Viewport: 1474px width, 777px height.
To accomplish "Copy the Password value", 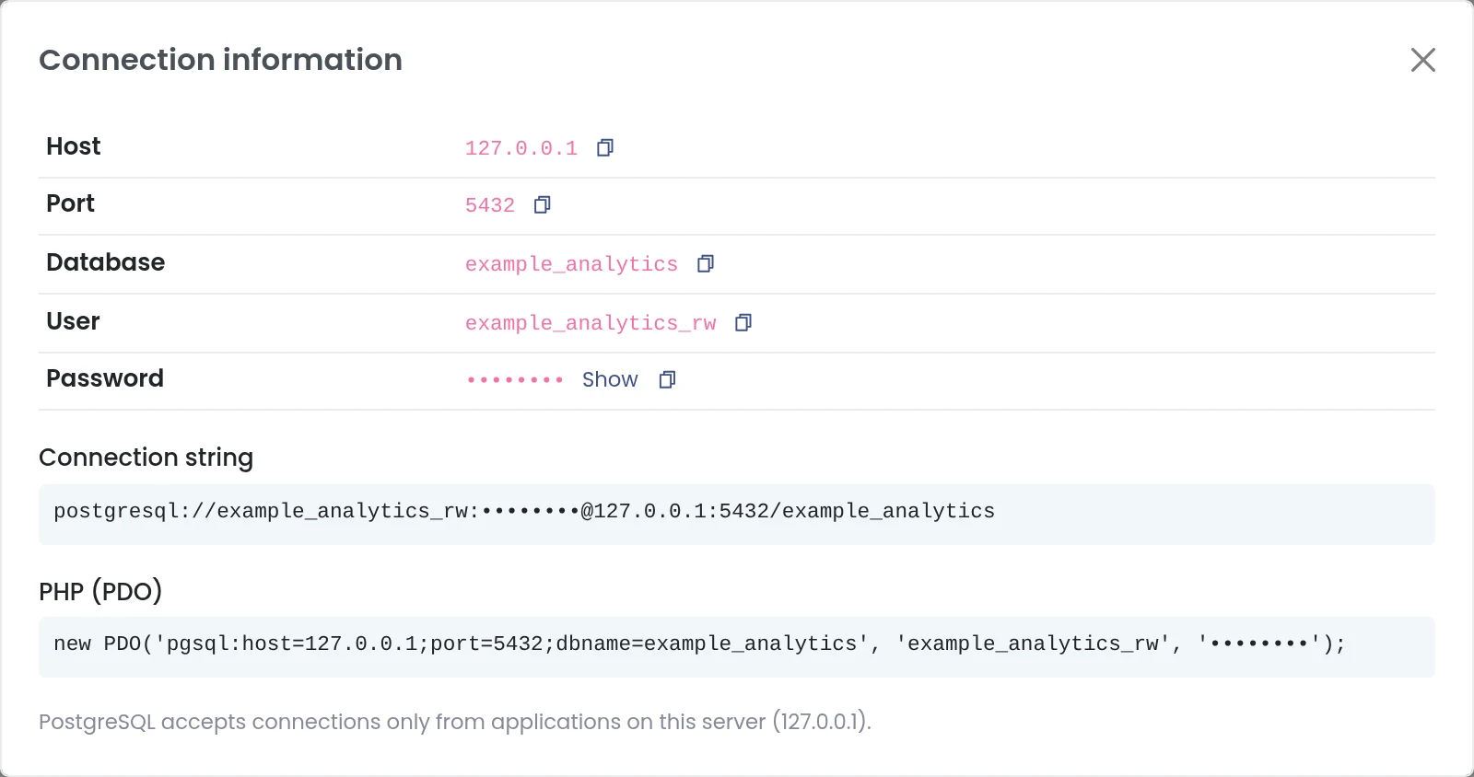I will coord(668,380).
